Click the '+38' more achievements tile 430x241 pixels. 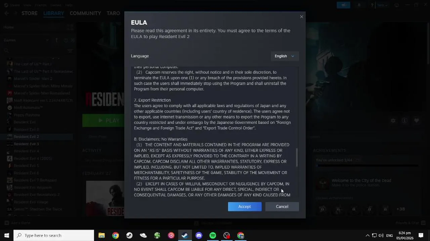(400, 209)
